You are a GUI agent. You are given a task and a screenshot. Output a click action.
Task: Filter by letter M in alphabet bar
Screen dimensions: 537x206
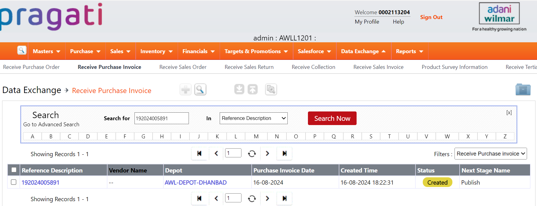(x=256, y=137)
